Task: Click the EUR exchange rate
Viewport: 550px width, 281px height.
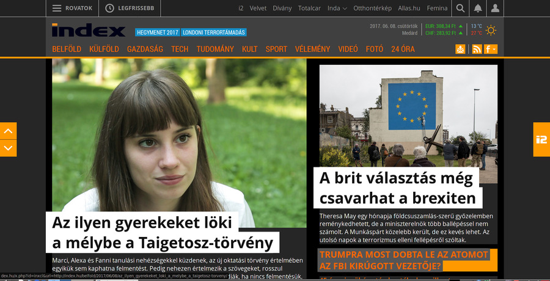Action: coord(444,26)
